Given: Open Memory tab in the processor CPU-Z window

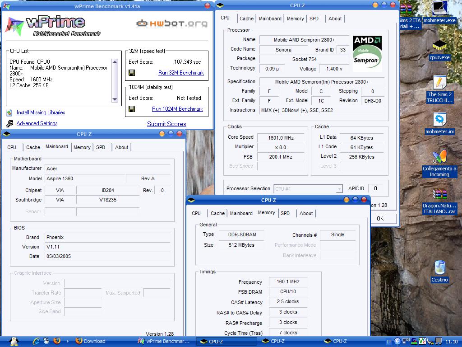Looking at the screenshot, I should coord(295,19).
